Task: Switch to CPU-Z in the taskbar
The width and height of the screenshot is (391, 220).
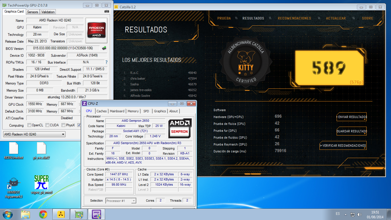Action: click(x=96, y=214)
